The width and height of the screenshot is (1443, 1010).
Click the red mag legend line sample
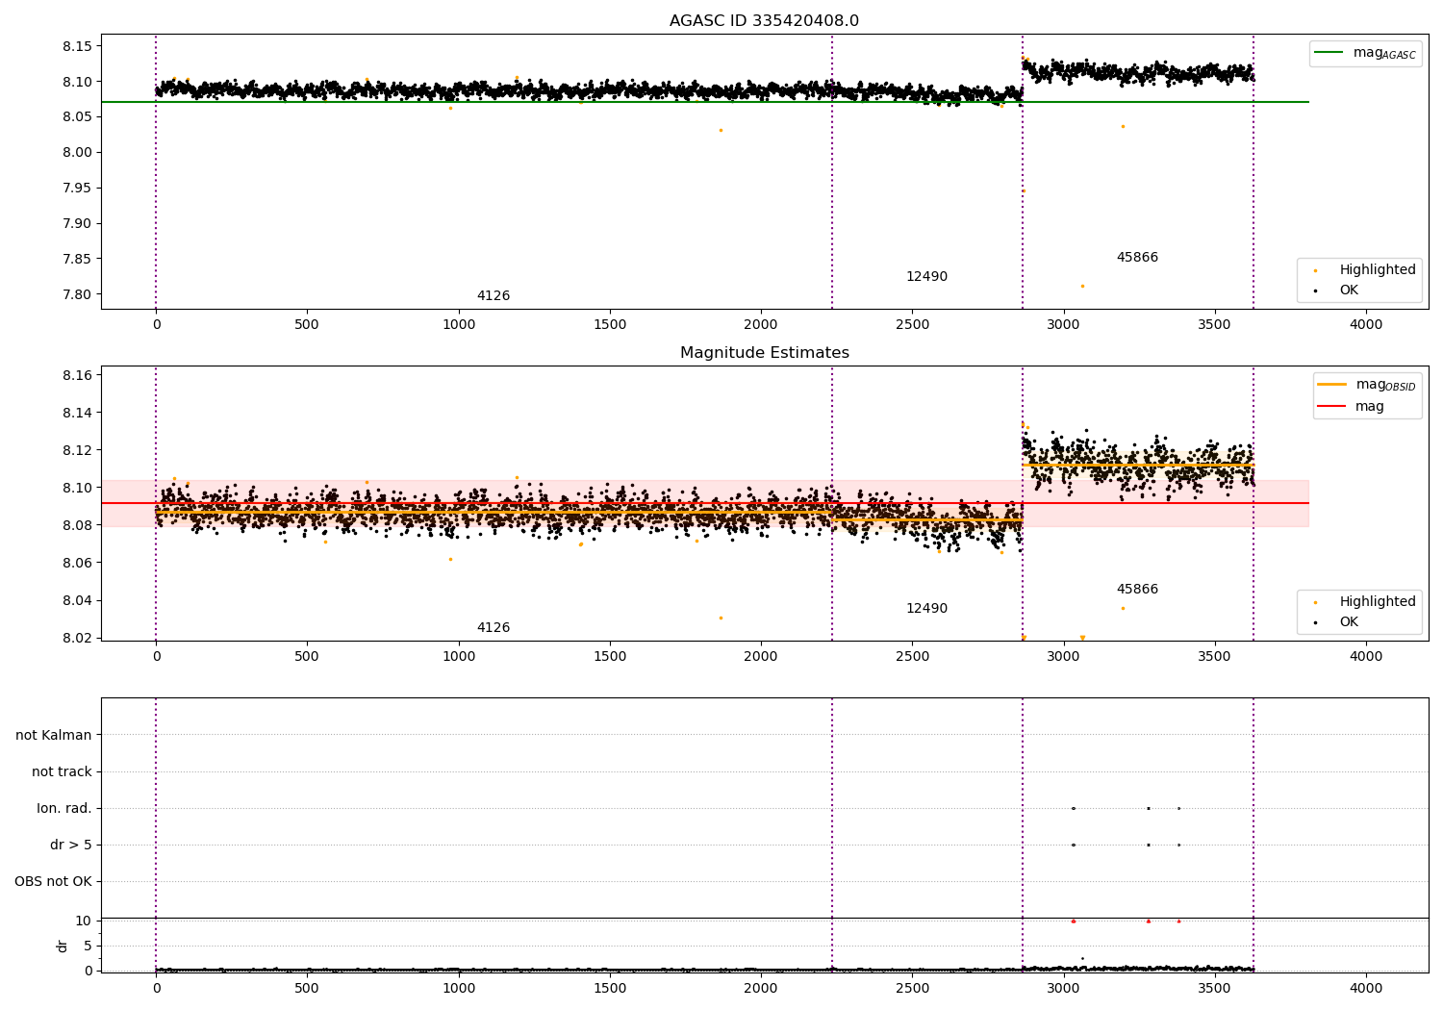tap(1331, 407)
